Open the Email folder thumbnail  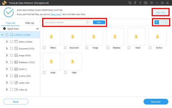click(136, 37)
